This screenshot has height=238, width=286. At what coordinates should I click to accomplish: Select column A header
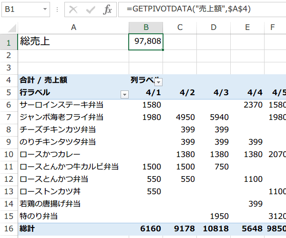pos(73,28)
